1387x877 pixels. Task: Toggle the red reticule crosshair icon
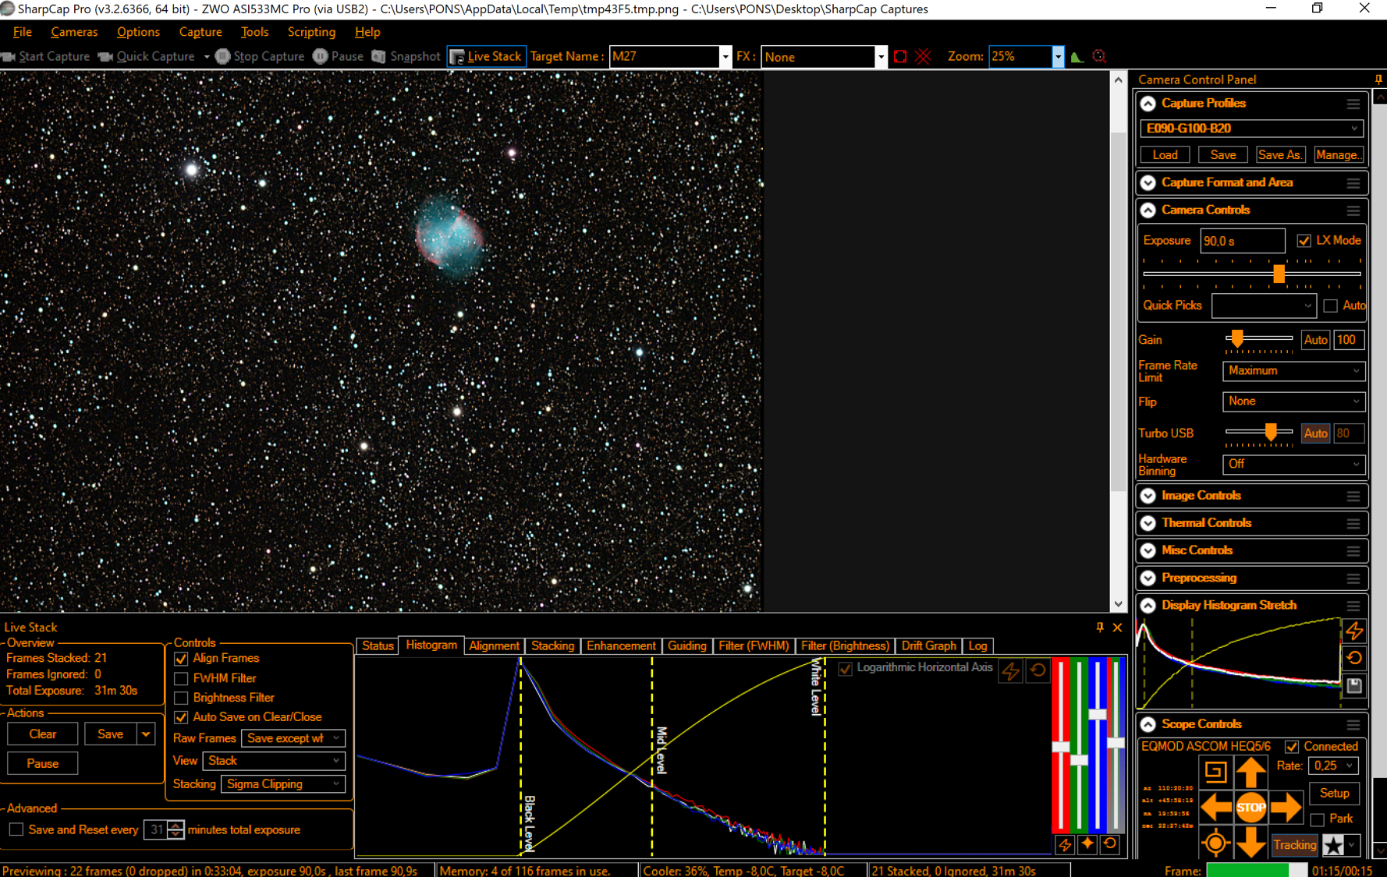pyautogui.click(x=923, y=56)
